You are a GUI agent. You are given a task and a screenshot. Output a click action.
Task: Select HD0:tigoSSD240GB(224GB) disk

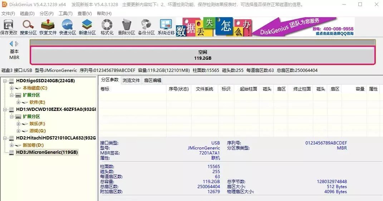click(x=45, y=80)
